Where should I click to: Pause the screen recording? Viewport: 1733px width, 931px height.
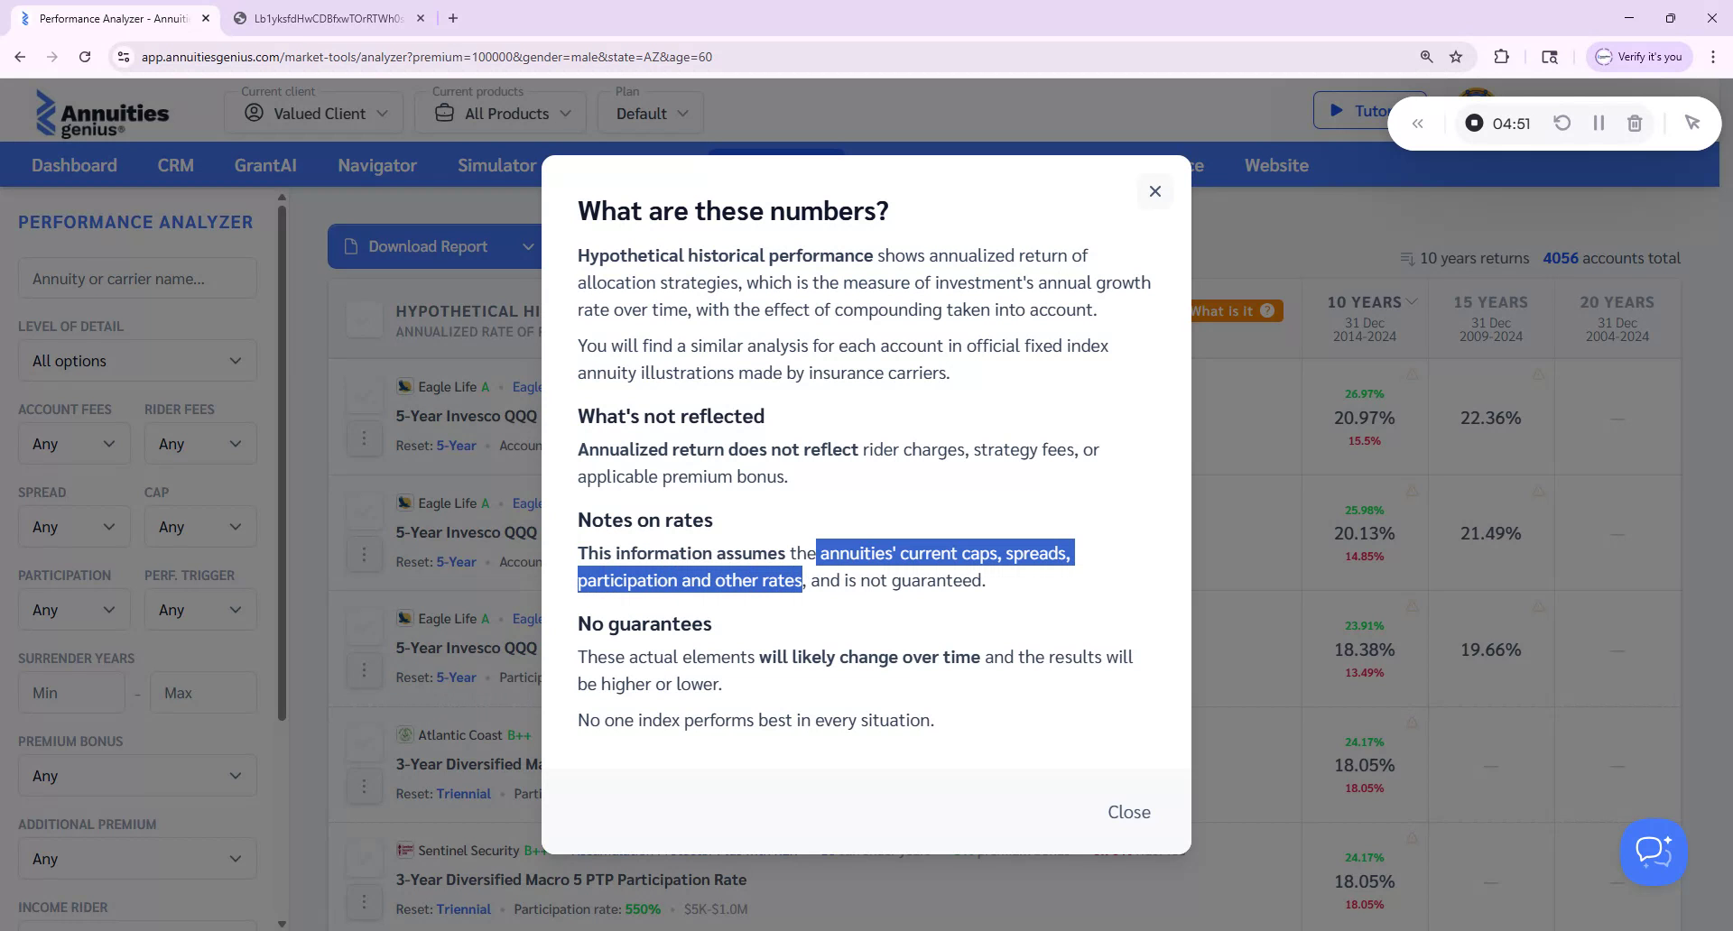(1599, 123)
